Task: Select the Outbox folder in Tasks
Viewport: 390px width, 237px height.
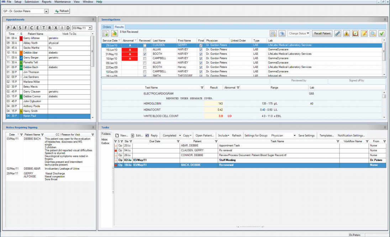Action: [105, 143]
